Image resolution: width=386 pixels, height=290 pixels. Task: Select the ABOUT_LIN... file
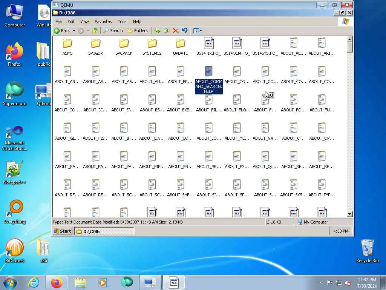[x=152, y=132]
